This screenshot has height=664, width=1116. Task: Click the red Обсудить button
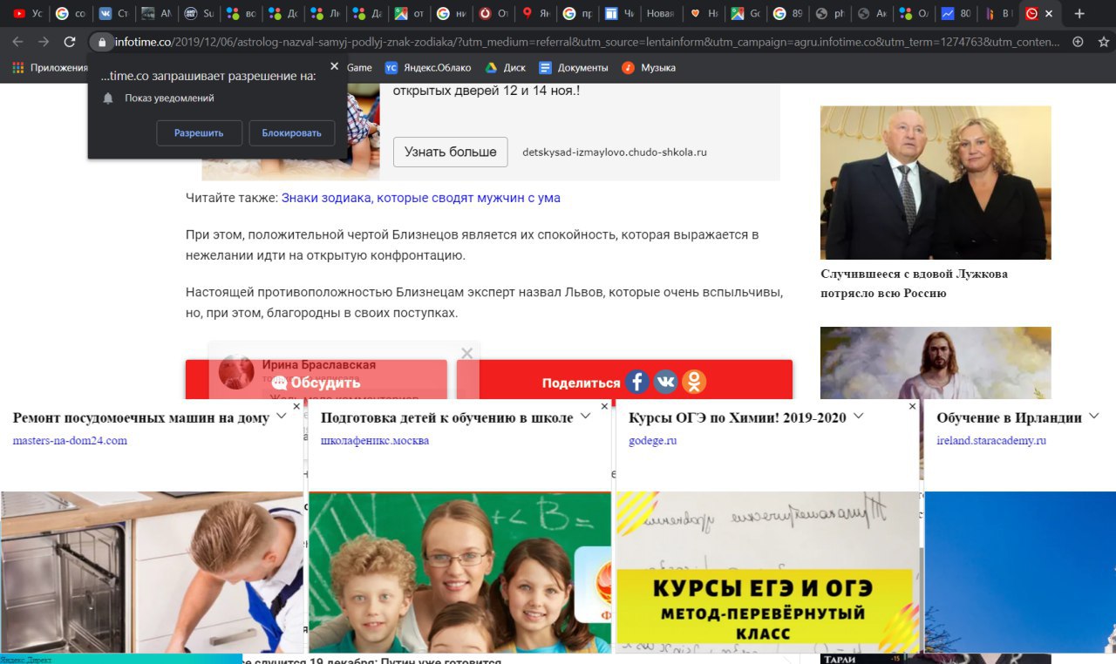click(316, 383)
